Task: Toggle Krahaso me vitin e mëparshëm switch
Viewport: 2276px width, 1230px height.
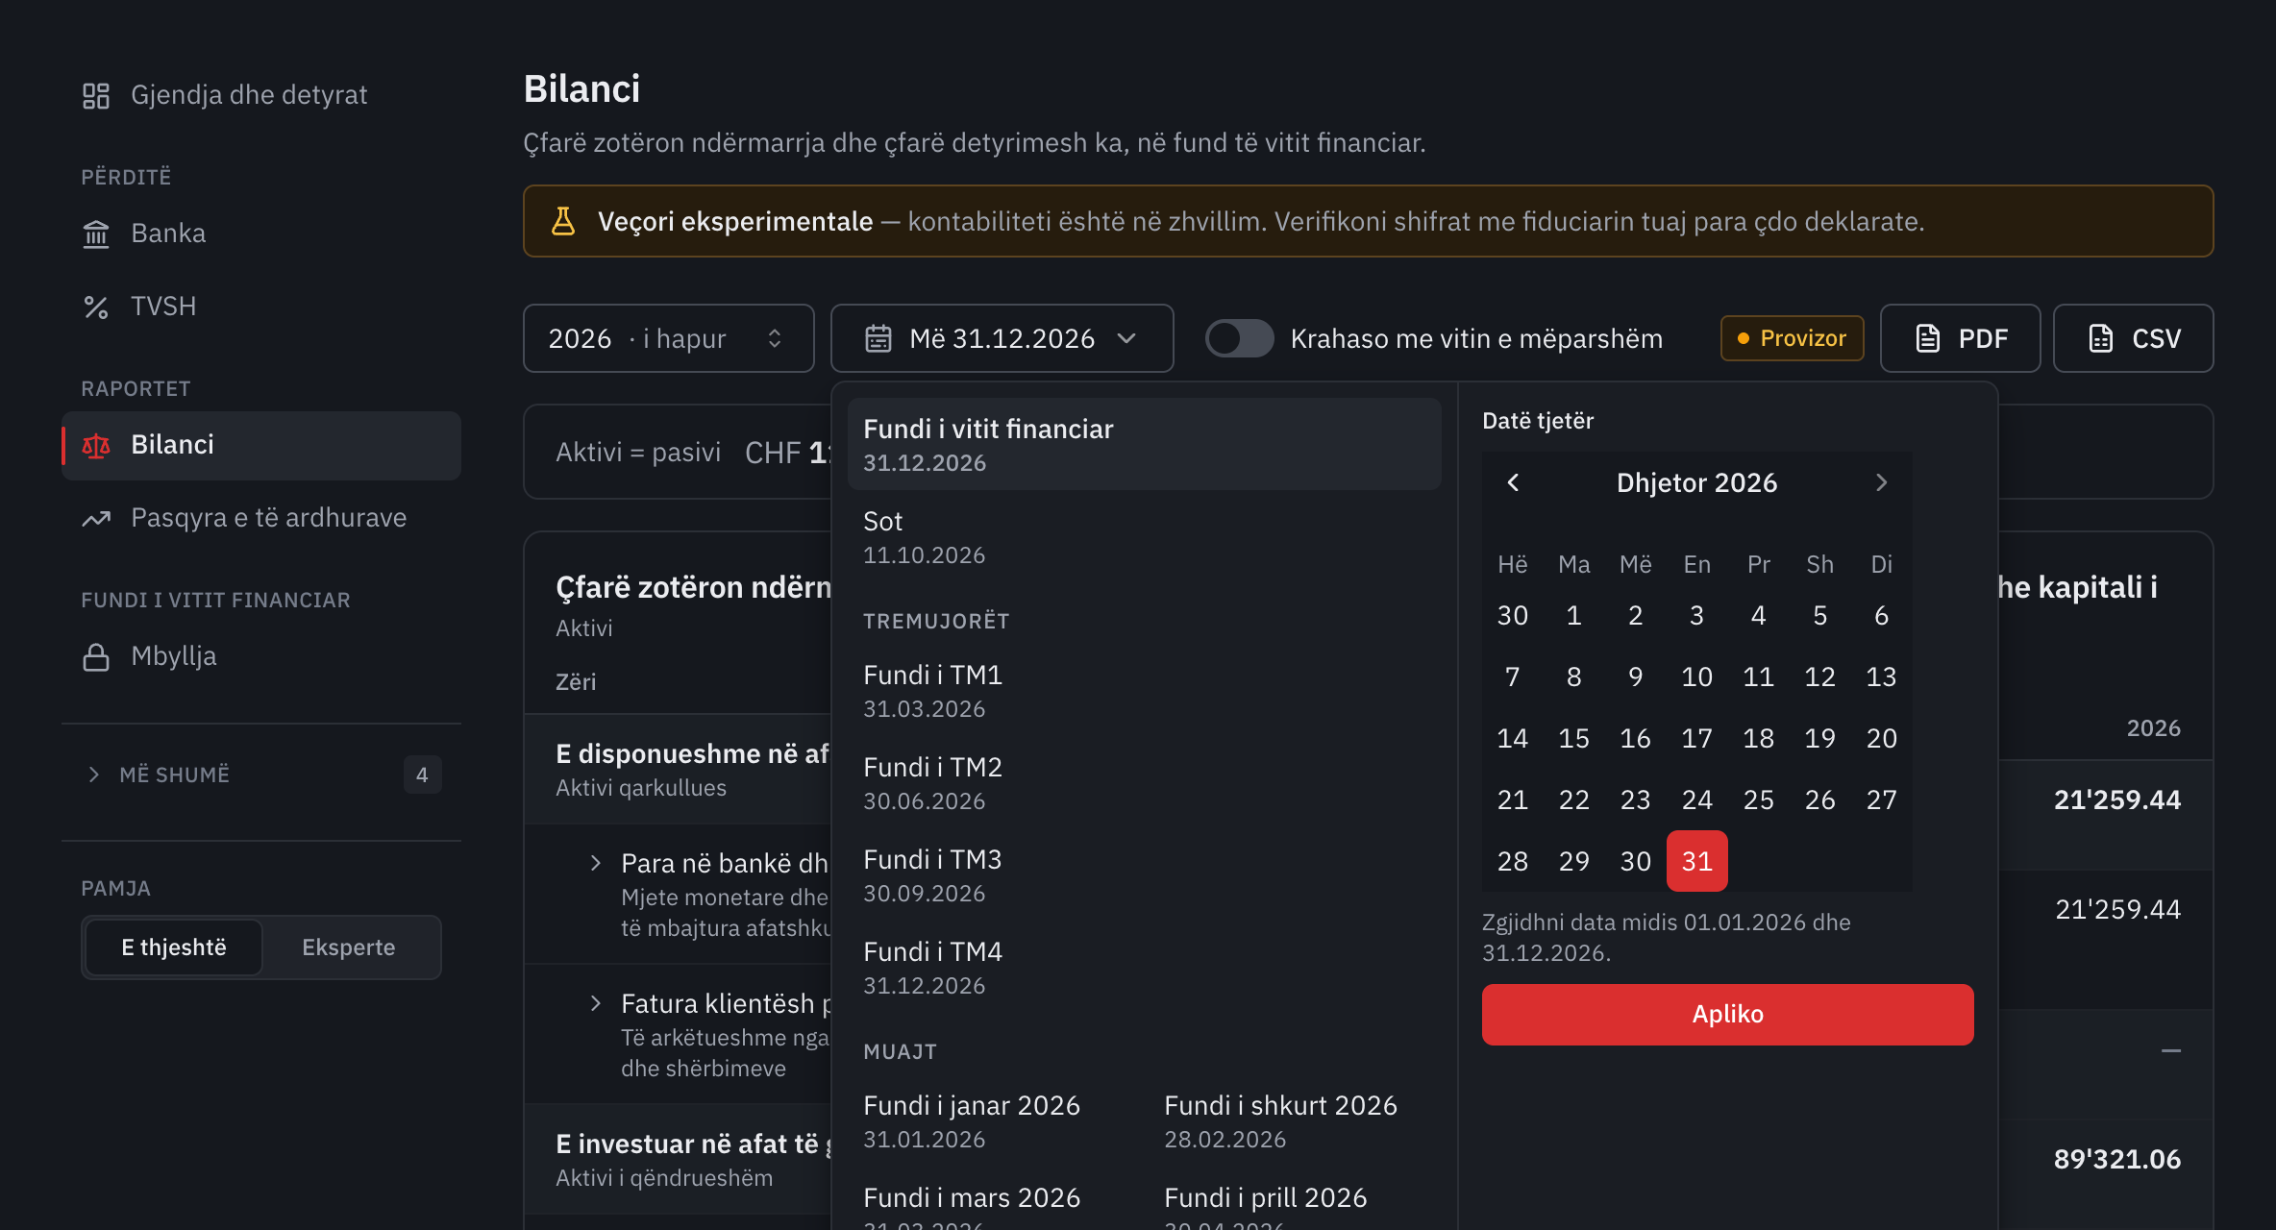Action: [x=1240, y=338]
